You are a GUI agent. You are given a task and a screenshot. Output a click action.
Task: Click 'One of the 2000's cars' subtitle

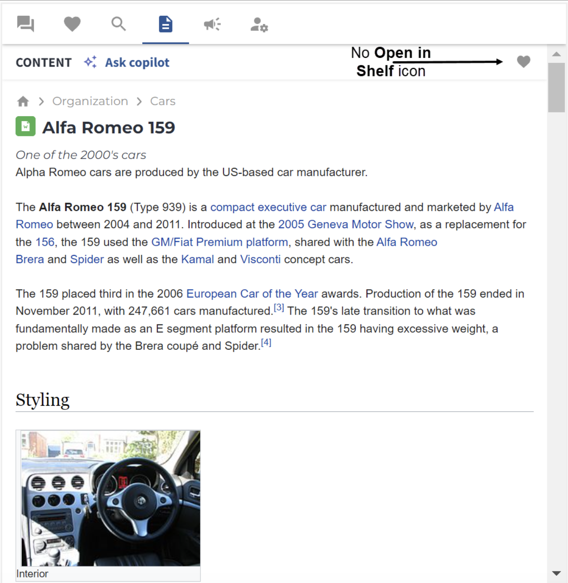tap(81, 155)
